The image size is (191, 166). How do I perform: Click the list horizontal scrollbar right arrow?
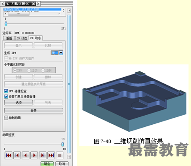[x=59, y=14]
